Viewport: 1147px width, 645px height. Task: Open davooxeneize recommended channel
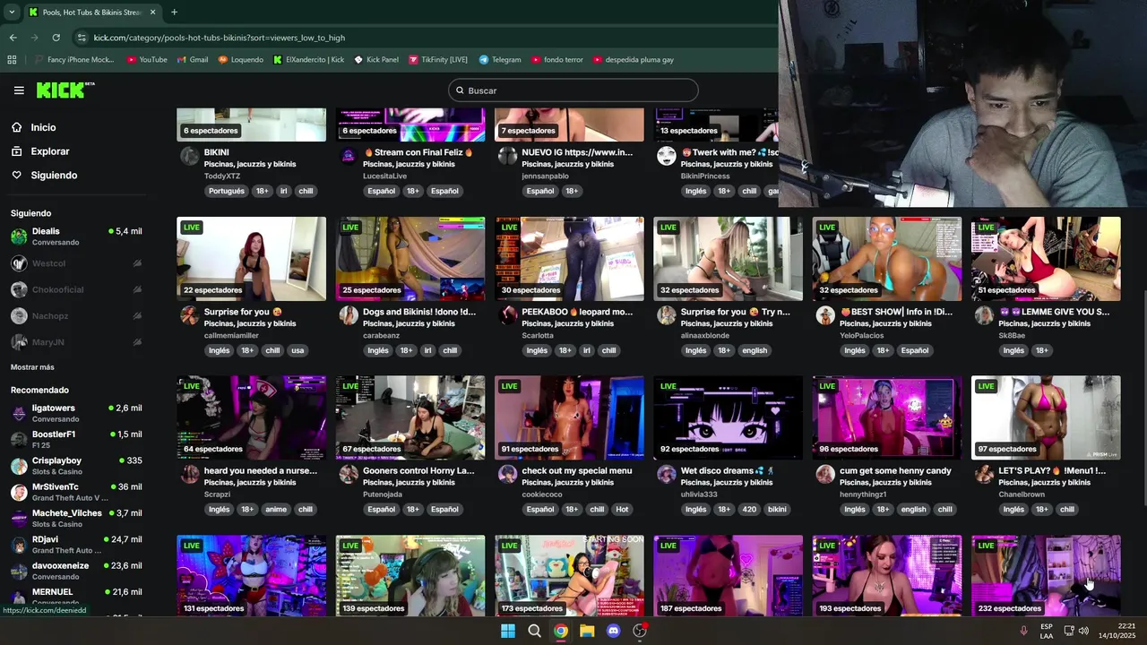[x=76, y=571]
